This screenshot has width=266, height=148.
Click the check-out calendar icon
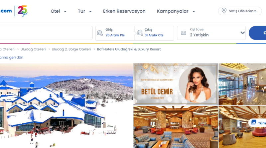tap(140, 33)
